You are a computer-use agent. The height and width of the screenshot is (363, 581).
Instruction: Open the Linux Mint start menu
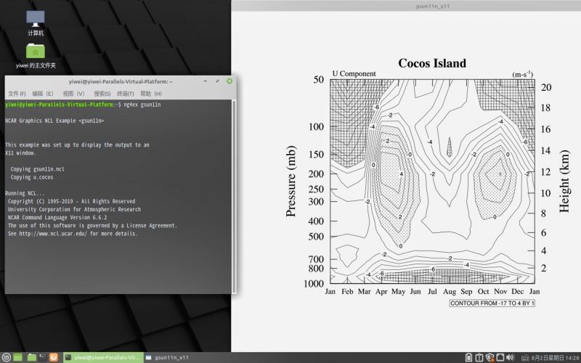point(7,357)
